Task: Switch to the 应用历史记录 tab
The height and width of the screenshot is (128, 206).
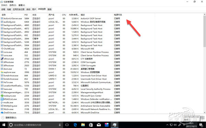Action: tap(19, 9)
